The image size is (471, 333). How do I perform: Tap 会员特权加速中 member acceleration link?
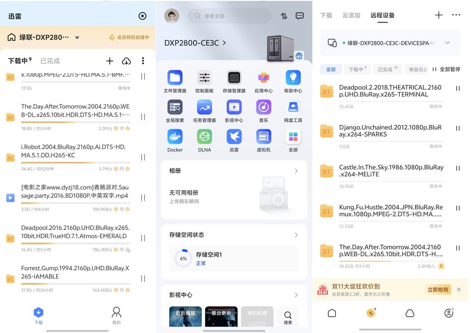129,38
